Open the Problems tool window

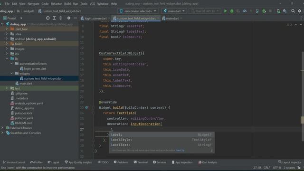pyautogui.click(x=121, y=162)
